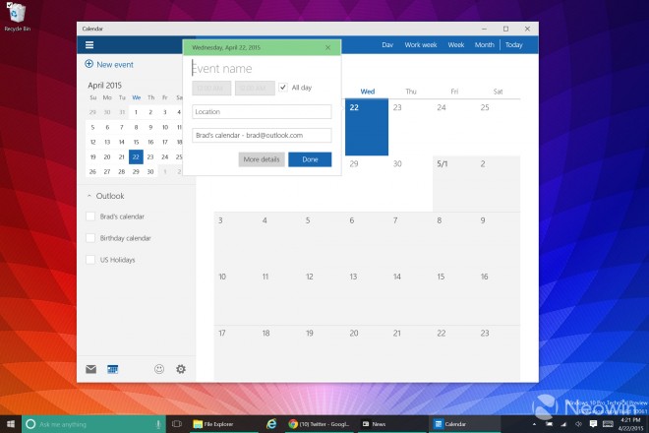Click the New event plus icon
The image size is (649, 433).
(89, 64)
